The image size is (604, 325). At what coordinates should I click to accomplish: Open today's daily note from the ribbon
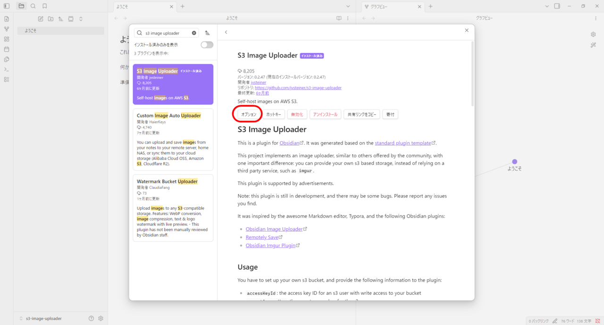pos(7,49)
